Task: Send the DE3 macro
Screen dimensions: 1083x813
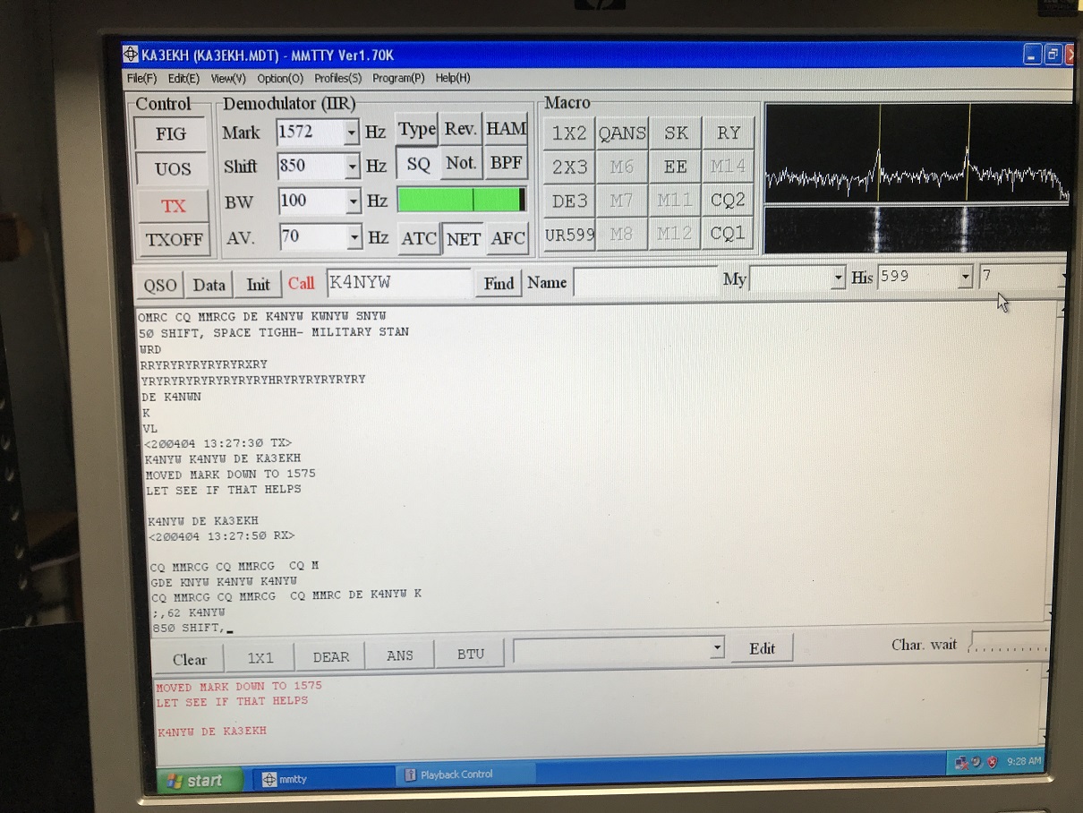Action: (x=569, y=201)
